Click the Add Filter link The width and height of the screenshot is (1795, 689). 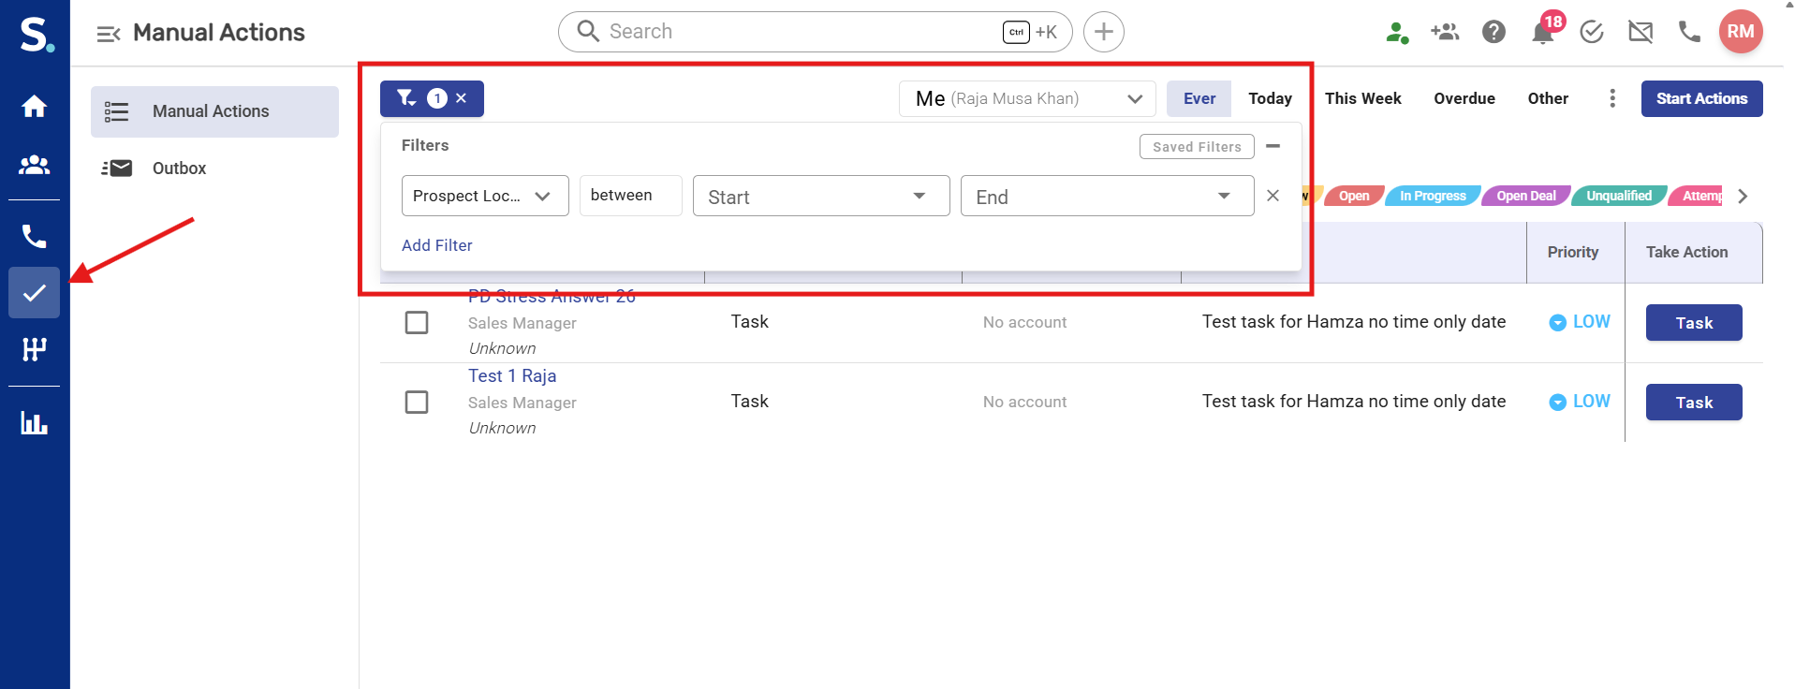tap(437, 245)
